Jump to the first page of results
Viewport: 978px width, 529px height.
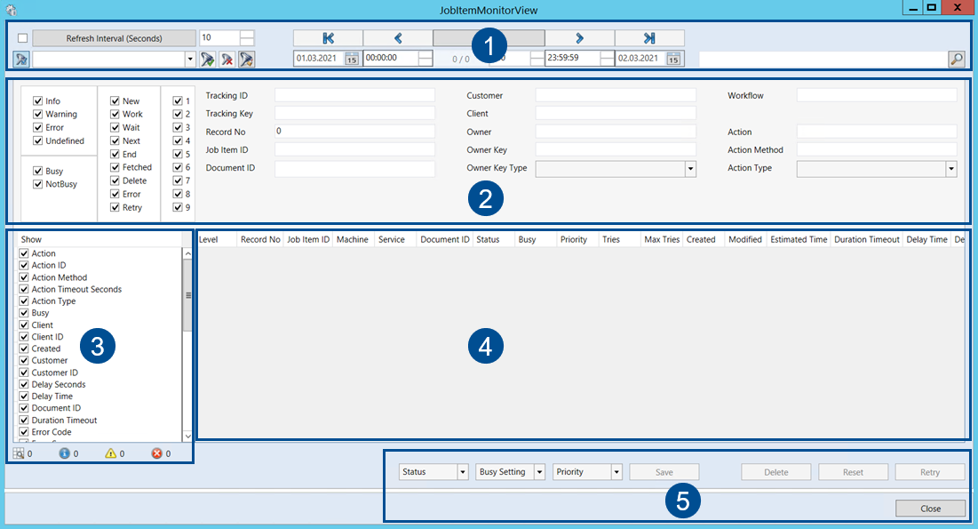click(x=328, y=38)
